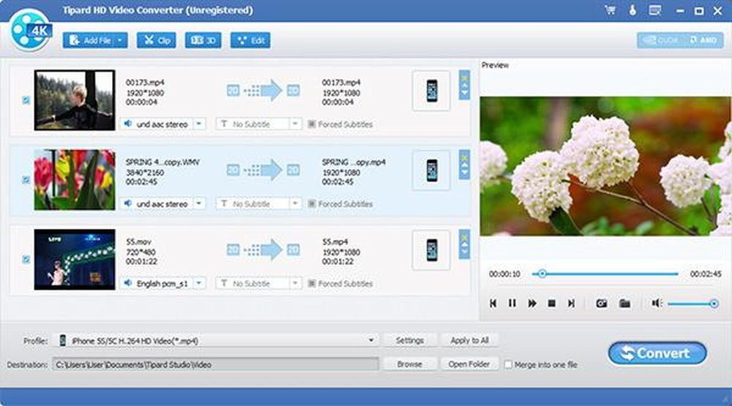
Task: Remove SPRING 4 copy.WMV using its X icon
Action: tap(465, 157)
